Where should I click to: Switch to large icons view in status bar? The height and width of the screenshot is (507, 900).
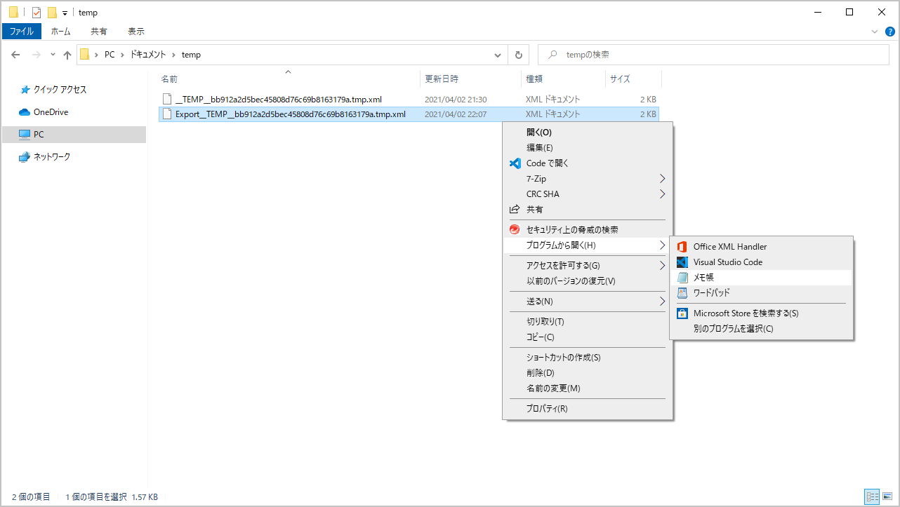point(887,496)
